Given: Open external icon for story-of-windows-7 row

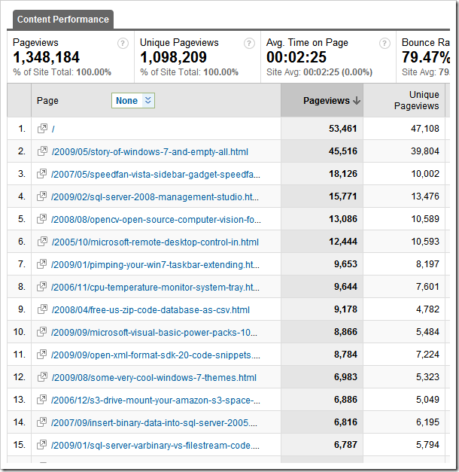Looking at the screenshot, I should [x=43, y=151].
